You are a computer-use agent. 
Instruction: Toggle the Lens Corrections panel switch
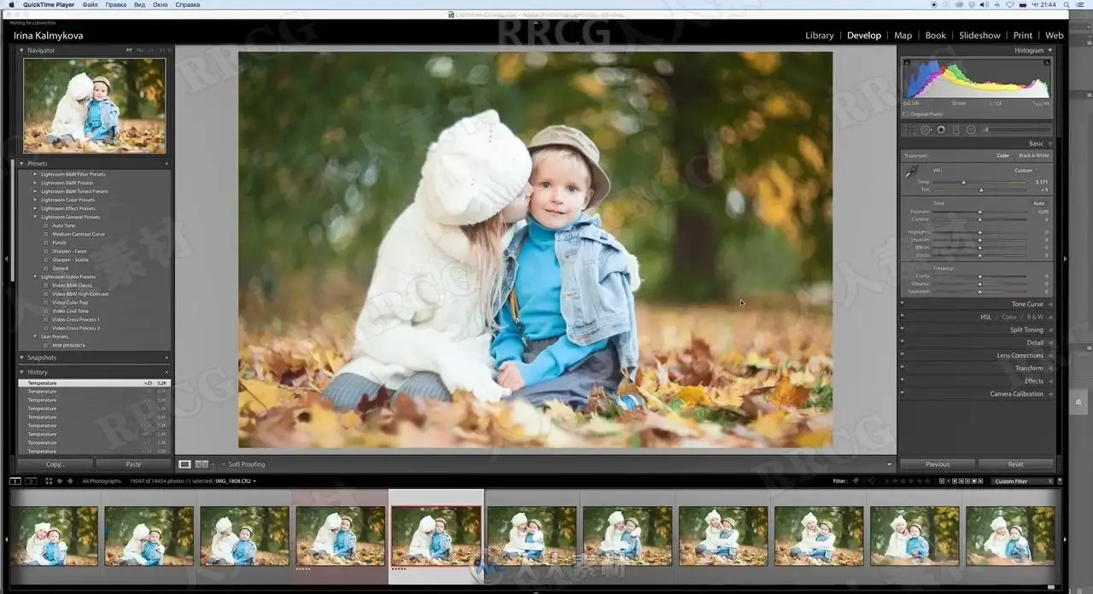point(902,355)
